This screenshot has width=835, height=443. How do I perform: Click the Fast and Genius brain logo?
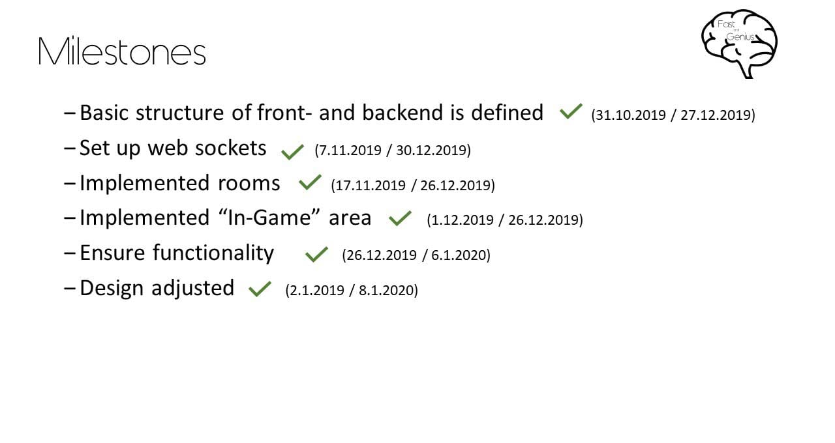[739, 44]
